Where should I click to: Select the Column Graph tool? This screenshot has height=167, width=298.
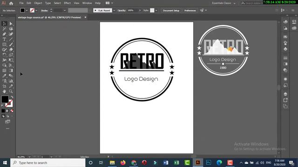click(x=11, y=81)
